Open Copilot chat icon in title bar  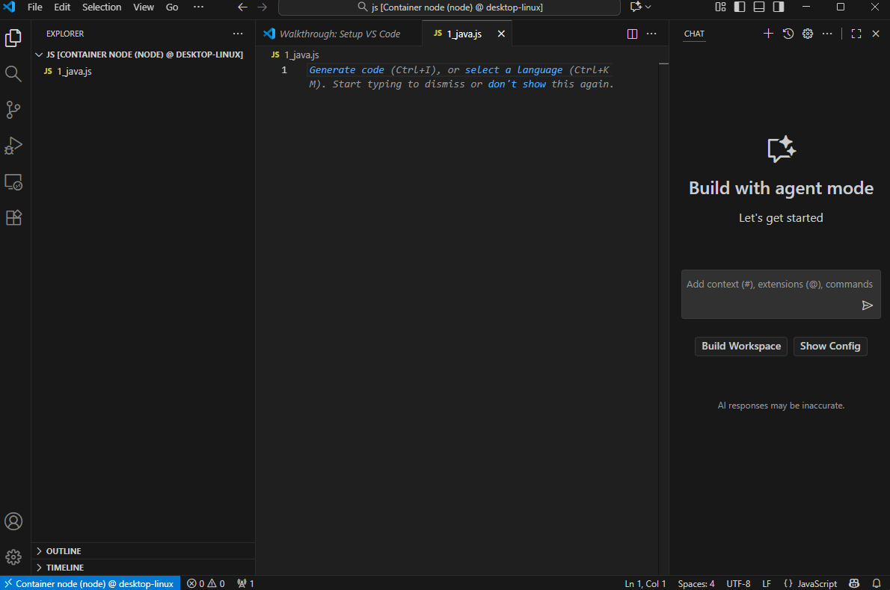coord(636,7)
